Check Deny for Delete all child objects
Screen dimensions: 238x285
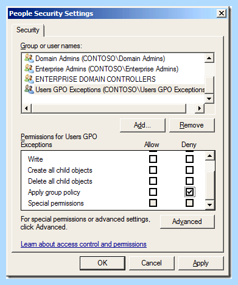coord(189,181)
